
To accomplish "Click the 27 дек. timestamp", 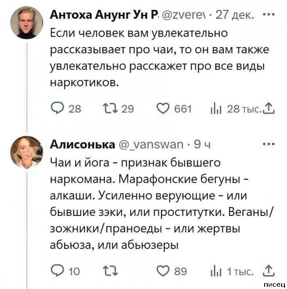I will click(x=236, y=17).
